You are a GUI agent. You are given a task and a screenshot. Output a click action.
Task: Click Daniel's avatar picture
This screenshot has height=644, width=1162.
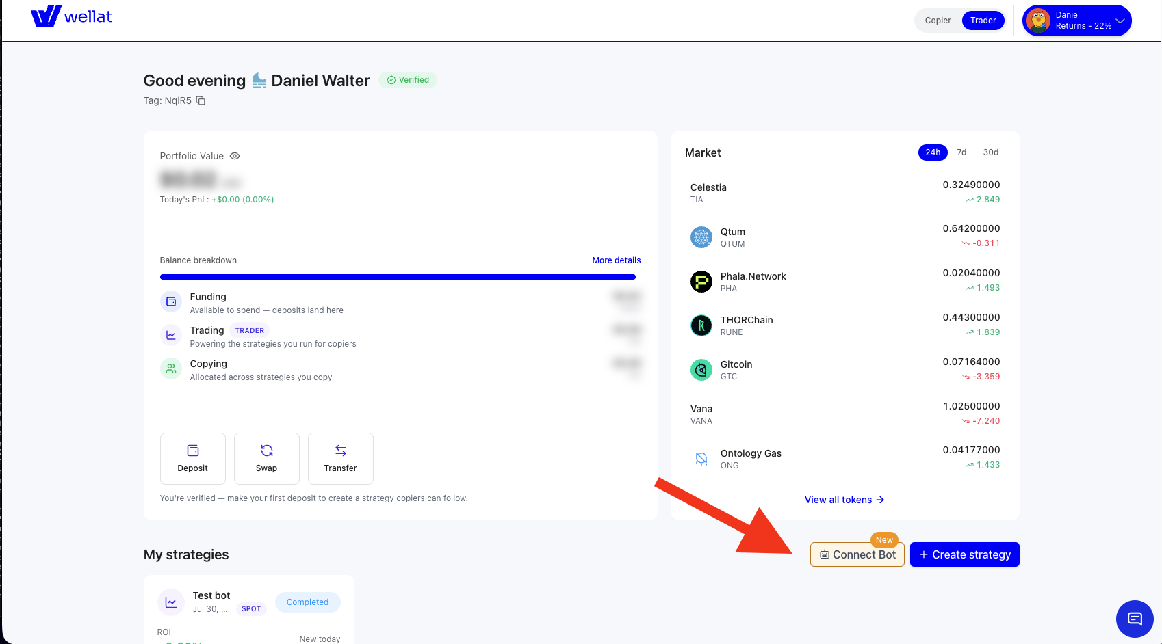tap(1038, 21)
